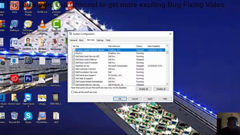Screen dimensions: 240x135
Task: Select the after-02-01 desktop file
Action: click(42, 81)
